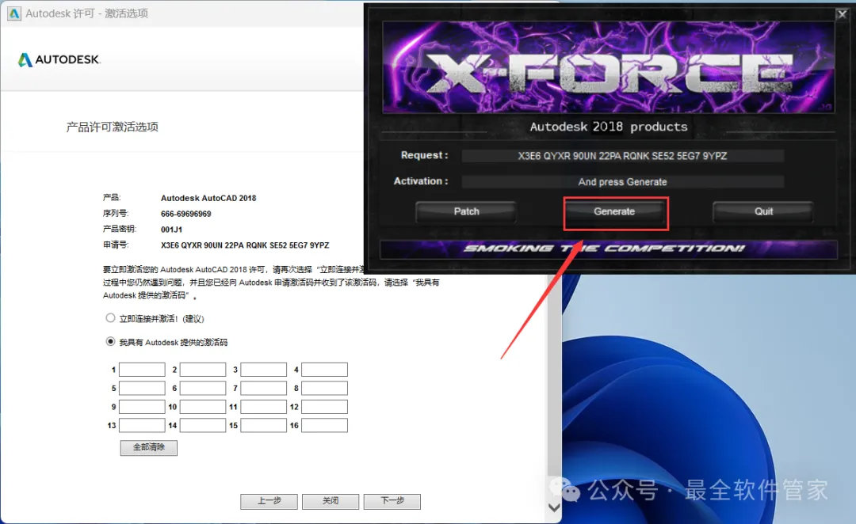Click activation code box 2
Image resolution: width=856 pixels, height=524 pixels.
[203, 370]
